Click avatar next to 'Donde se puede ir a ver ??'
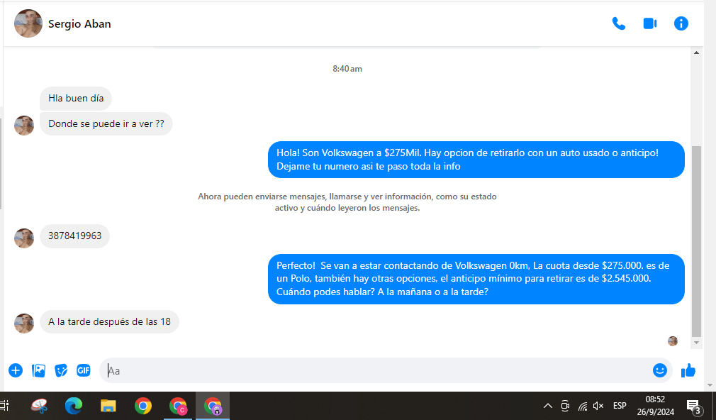The width and height of the screenshot is (716, 420). 23,126
